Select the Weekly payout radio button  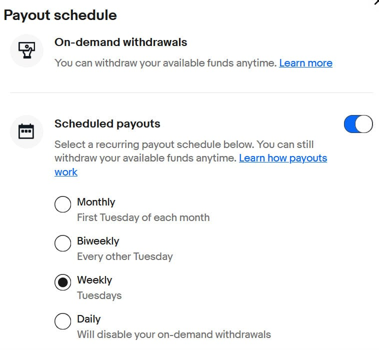(63, 282)
